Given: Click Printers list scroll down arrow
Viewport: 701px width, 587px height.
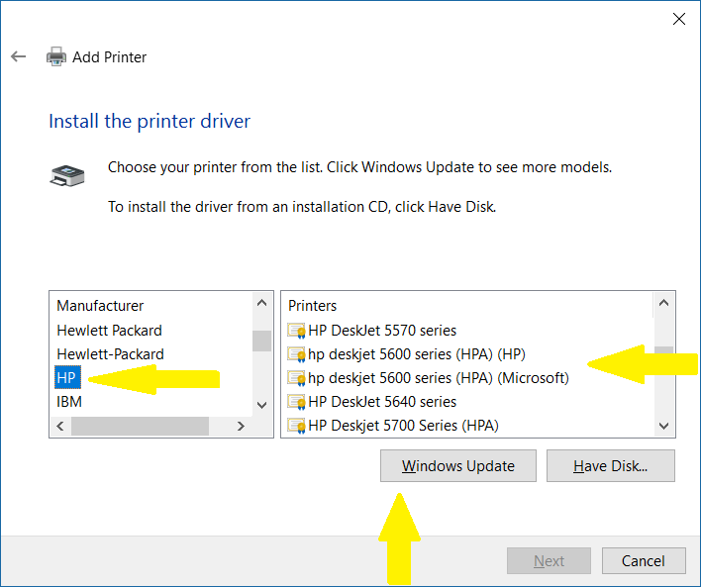Looking at the screenshot, I should pos(664,426).
